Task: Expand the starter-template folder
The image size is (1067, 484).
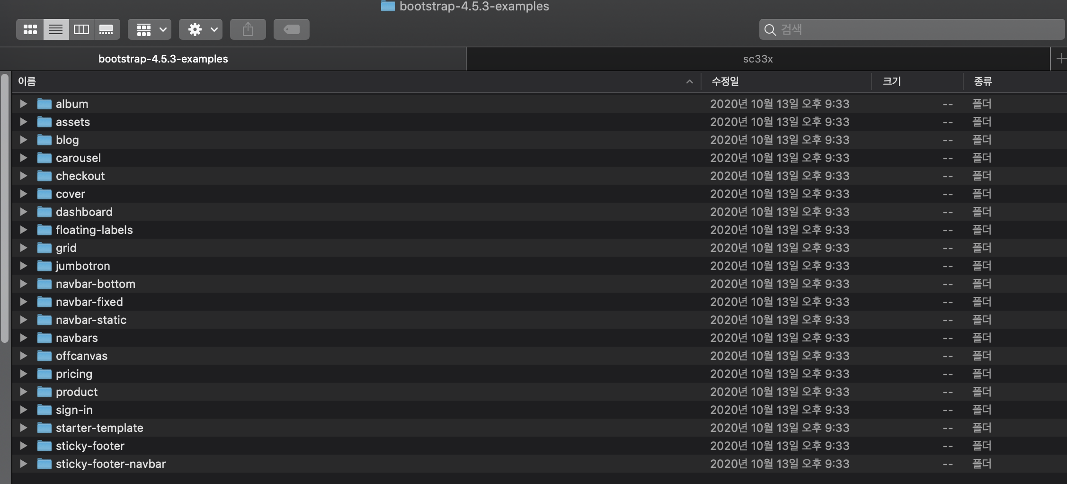Action: coord(23,428)
